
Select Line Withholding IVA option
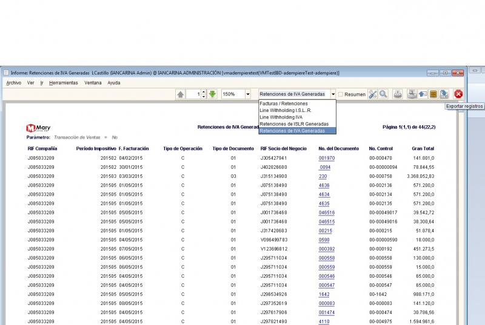pyautogui.click(x=297, y=117)
